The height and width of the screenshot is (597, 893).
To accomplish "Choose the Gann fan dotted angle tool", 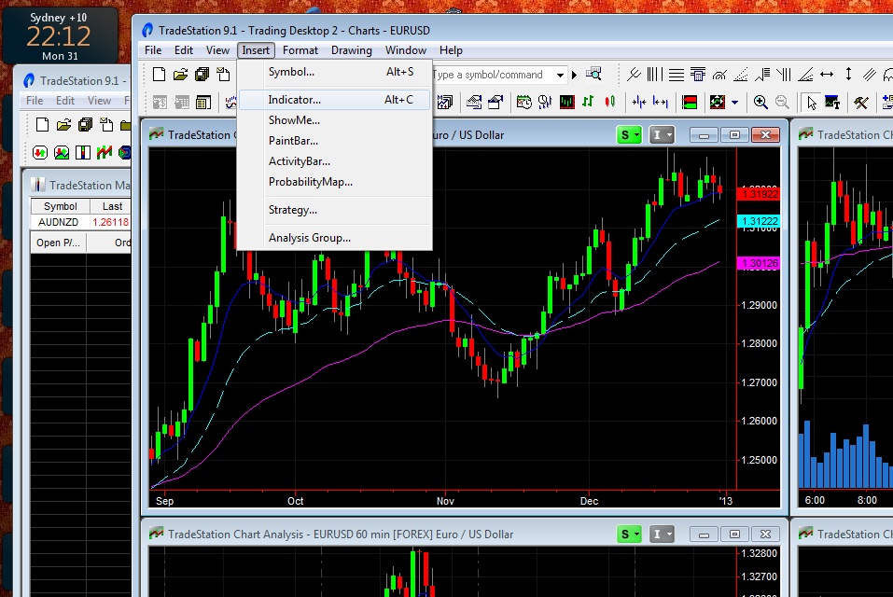I will 741,75.
